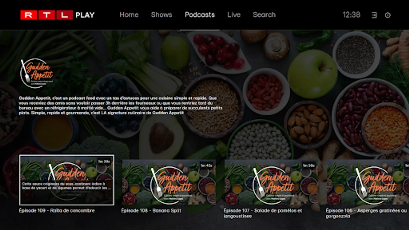Click the Gudden Appetit podcast description text
This screenshot has height=230, width=409.
(121, 105)
